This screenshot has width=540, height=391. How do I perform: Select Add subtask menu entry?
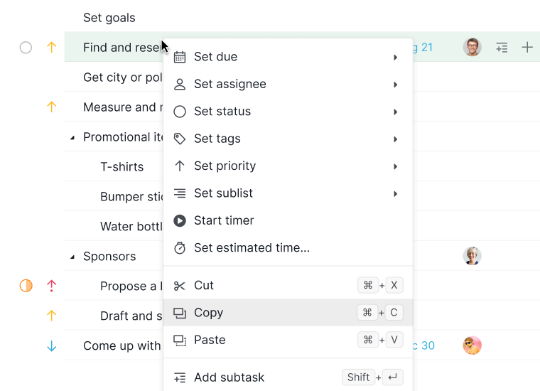(288, 377)
